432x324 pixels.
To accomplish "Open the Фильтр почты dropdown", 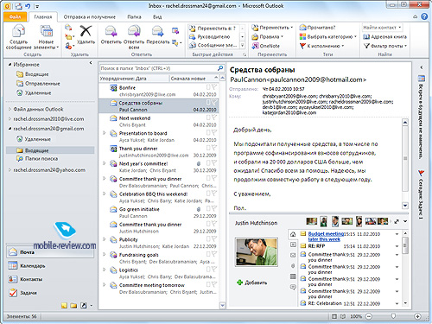I will 385,46.
